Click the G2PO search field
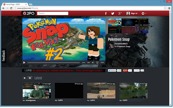Screen dimensions: 173x108 tap(53, 13)
